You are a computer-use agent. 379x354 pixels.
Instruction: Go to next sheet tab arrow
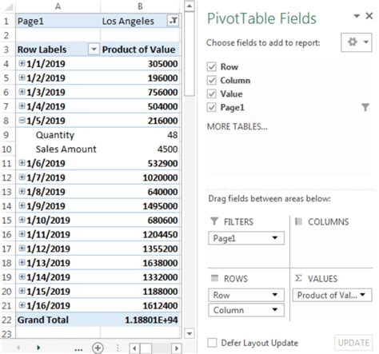[x=38, y=348]
